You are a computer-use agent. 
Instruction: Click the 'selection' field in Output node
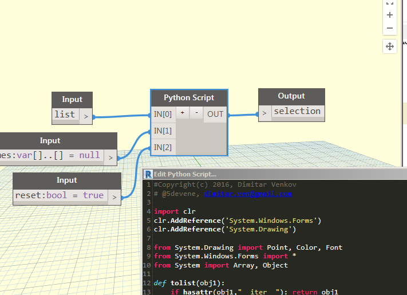297,112
